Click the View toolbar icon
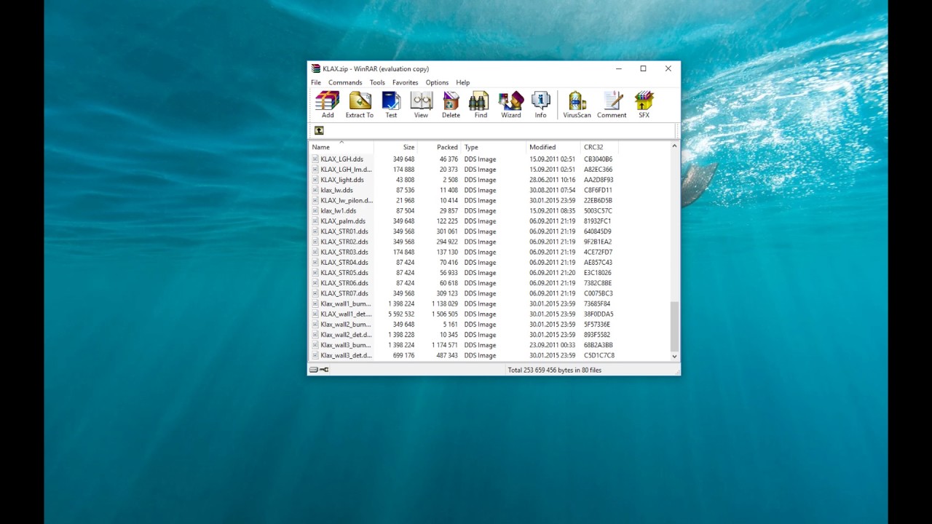Viewport: 932px width, 524px height. (421, 104)
